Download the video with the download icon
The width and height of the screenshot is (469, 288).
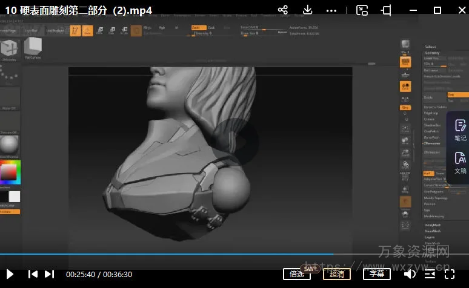(x=307, y=10)
